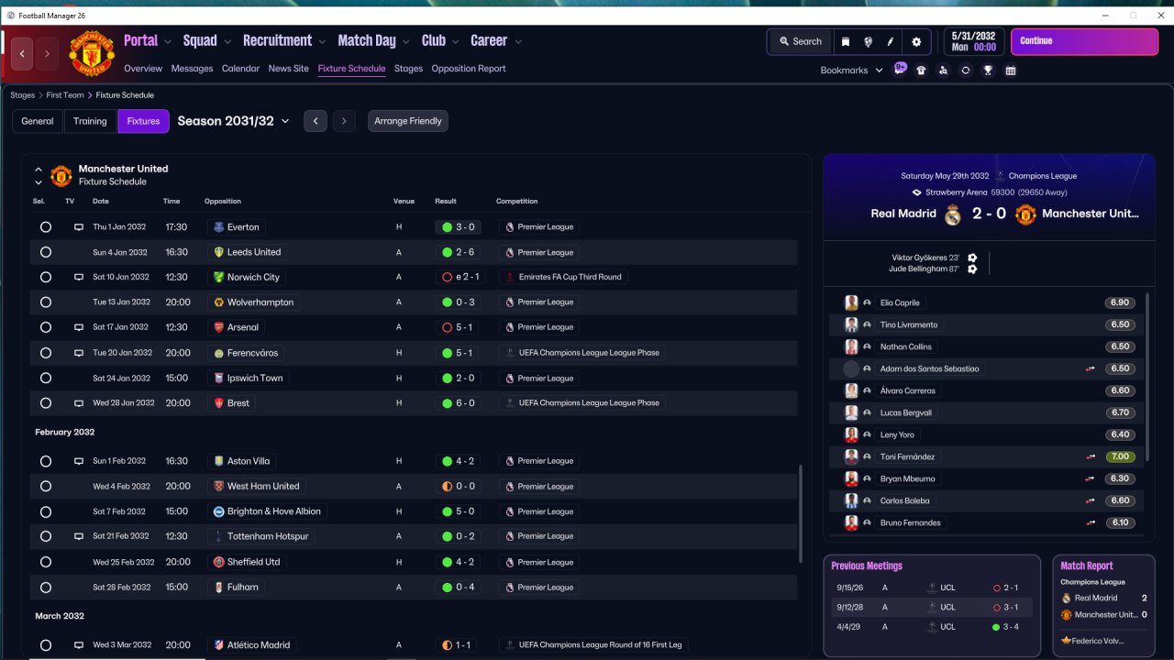Image resolution: width=1174 pixels, height=660 pixels.
Task: Click the substitution arrows icon for Bryan Mbeumo
Action: pos(1091,478)
